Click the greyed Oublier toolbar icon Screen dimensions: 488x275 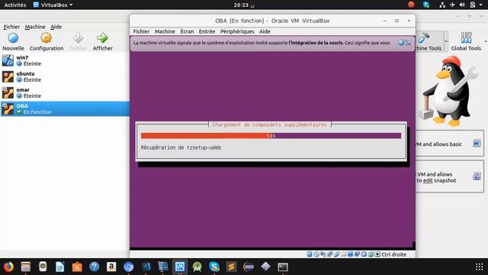click(78, 38)
